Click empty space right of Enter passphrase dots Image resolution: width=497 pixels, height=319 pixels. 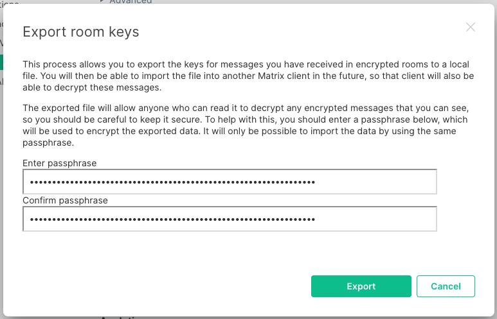[x=375, y=182]
